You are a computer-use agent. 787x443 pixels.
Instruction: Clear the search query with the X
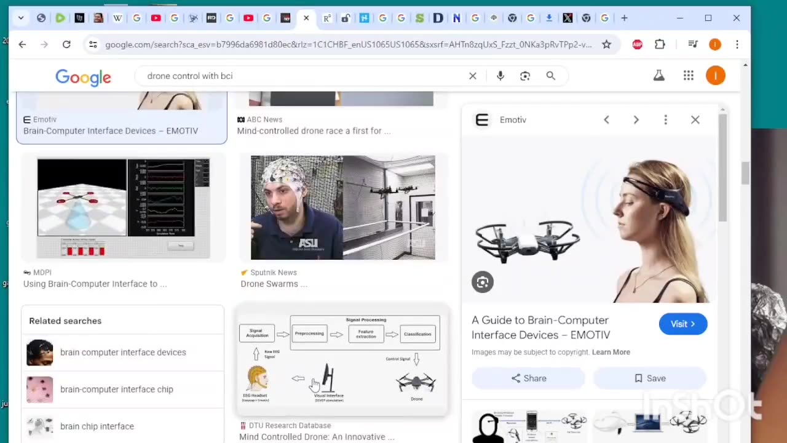(x=473, y=76)
